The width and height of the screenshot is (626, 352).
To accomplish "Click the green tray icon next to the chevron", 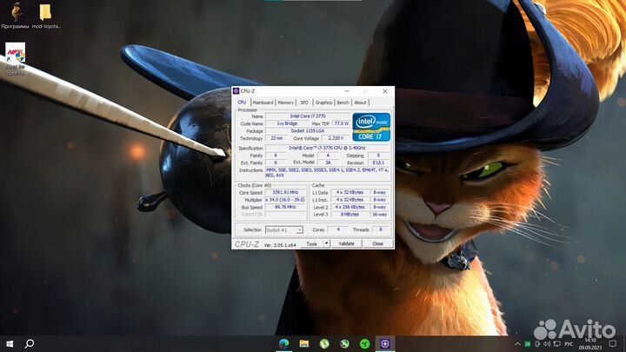I will (528, 344).
